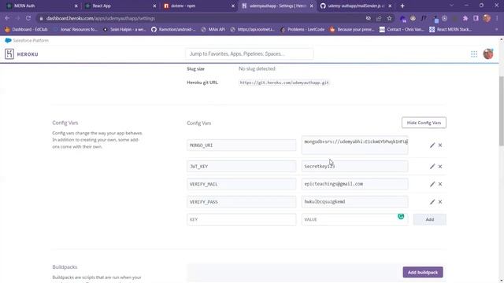Click the Secretkey123 value field
This screenshot has width=504, height=283.
tap(355, 166)
